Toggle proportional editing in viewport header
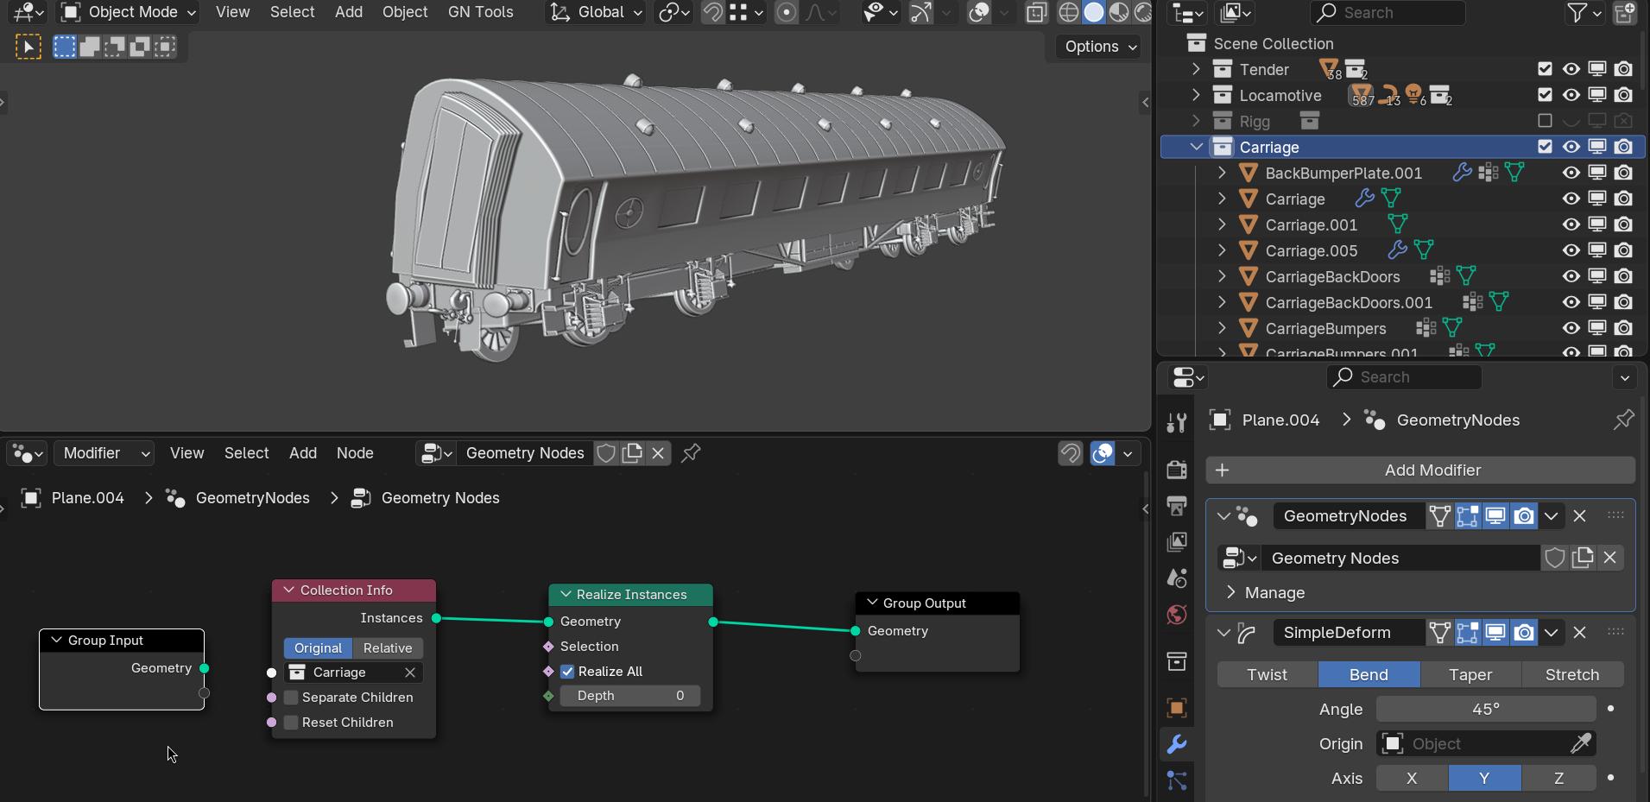The width and height of the screenshot is (1650, 802). point(786,12)
